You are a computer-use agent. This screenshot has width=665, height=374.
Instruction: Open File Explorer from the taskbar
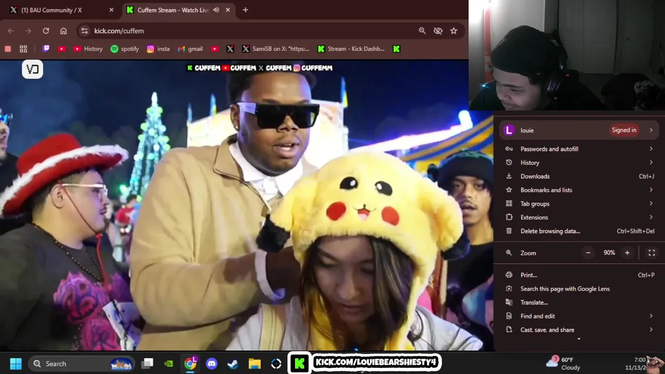[x=254, y=364]
